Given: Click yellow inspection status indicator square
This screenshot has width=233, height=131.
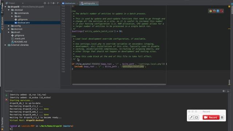Looking at the screenshot, I should coord(229,7).
